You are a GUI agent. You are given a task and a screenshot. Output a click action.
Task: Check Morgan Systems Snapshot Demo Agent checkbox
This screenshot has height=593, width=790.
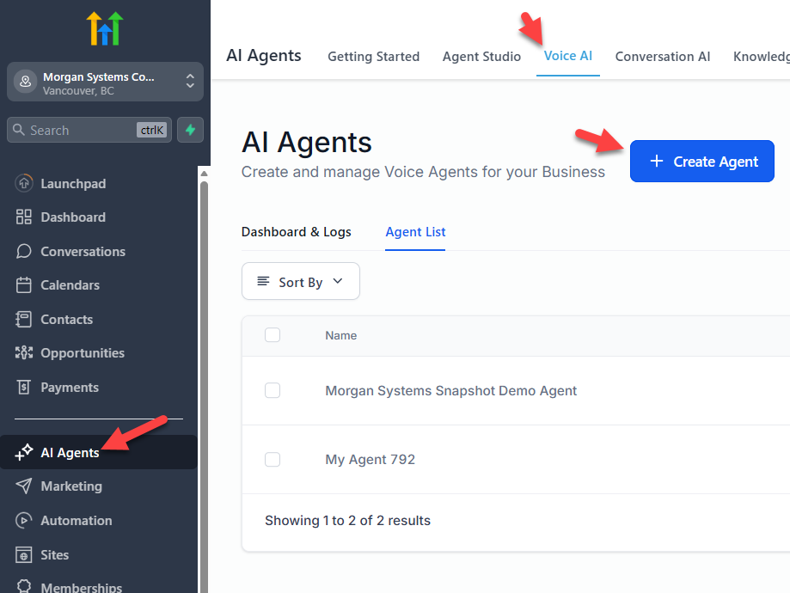[x=273, y=390]
